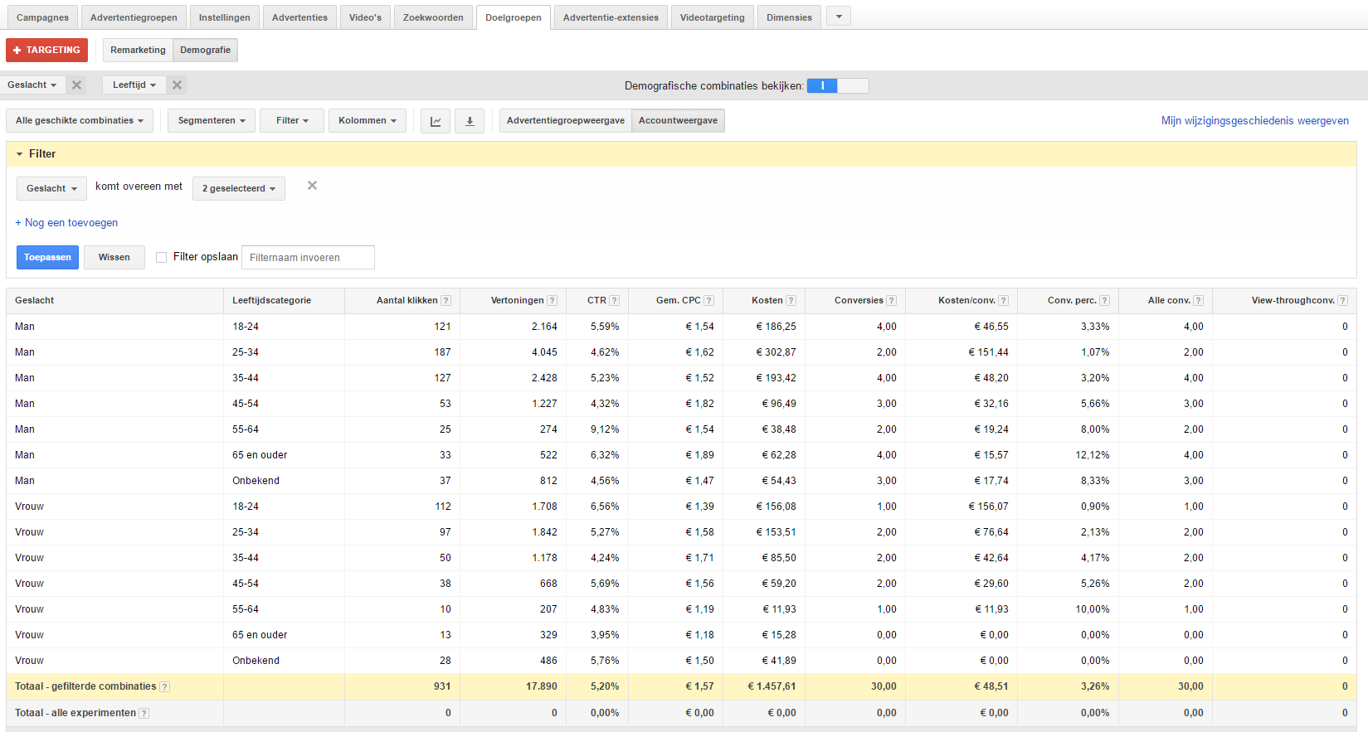Screen dimensions: 1368x732
Task: Open help icon beside Totaal gefilterde combinaties
Action: pyautogui.click(x=165, y=686)
